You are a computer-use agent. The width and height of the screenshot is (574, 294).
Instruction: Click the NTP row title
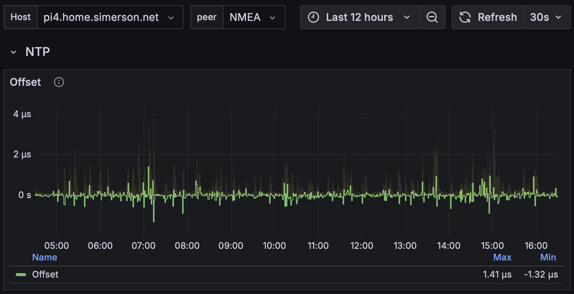(38, 52)
